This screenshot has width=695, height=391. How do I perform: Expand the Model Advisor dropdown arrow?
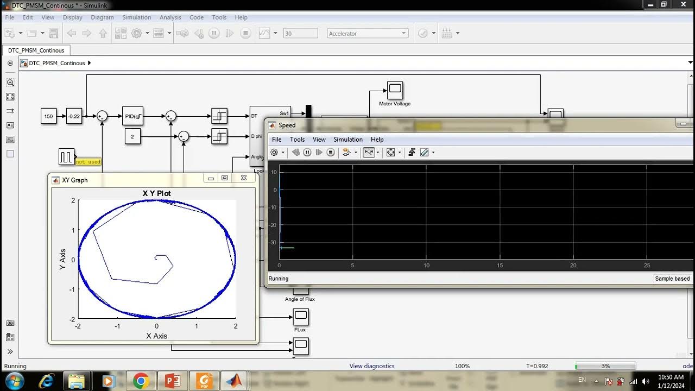tap(433, 33)
